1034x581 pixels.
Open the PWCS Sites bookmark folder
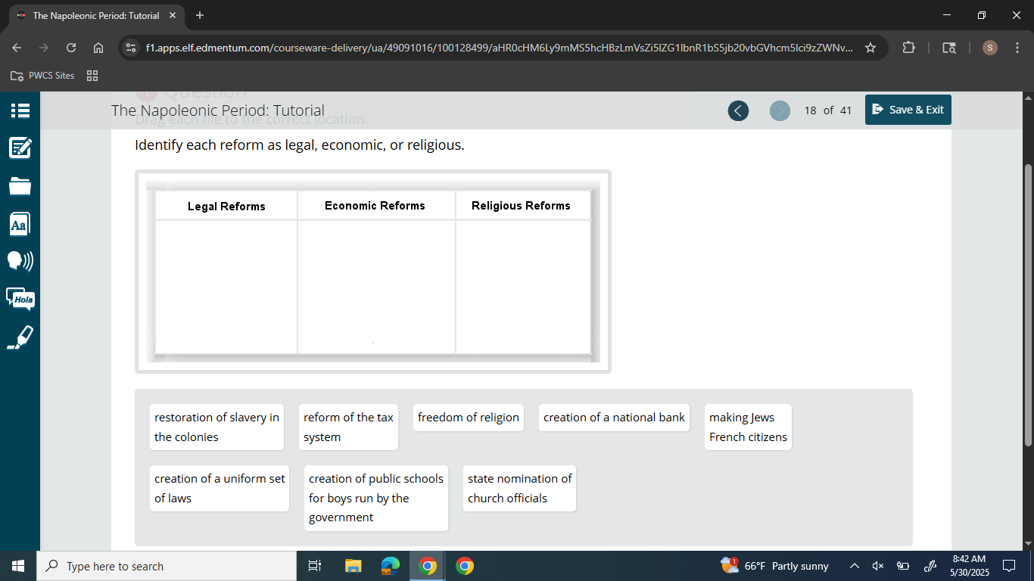43,76
